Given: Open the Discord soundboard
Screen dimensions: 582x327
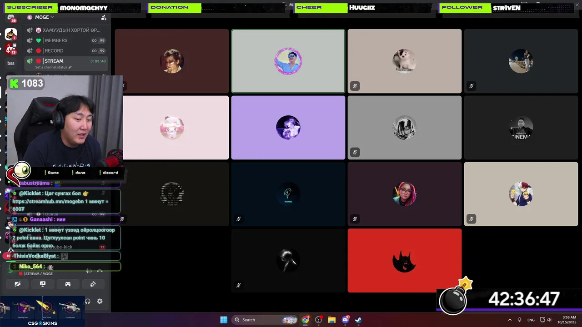Looking at the screenshot, I should [x=93, y=284].
